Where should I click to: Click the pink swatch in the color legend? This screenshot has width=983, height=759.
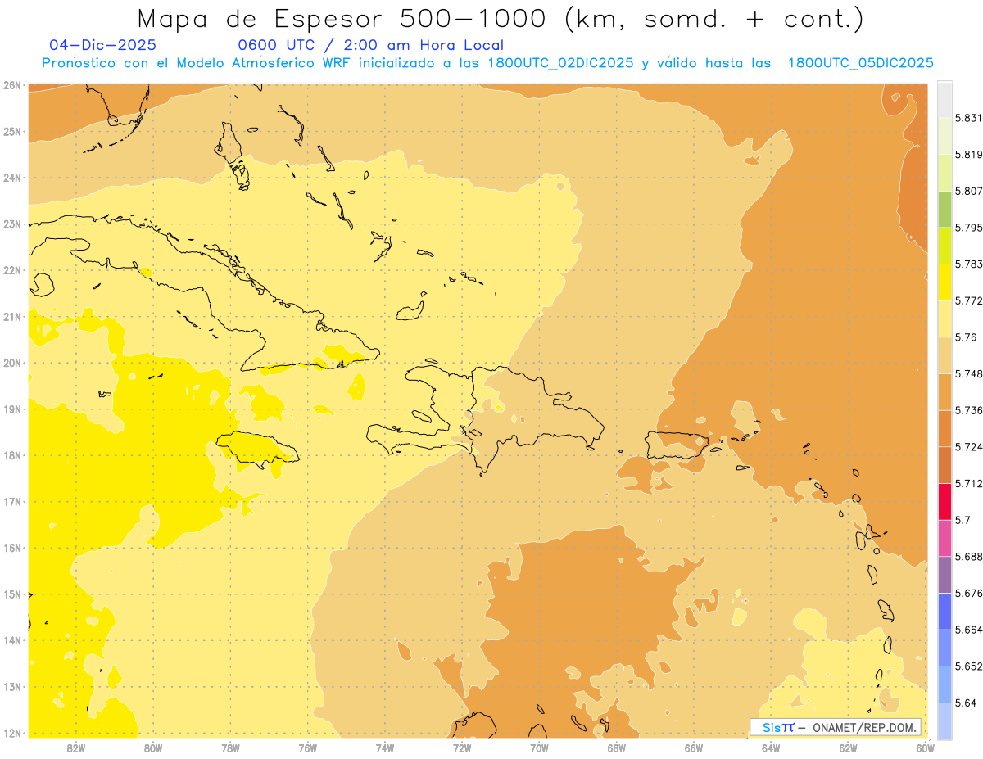coord(944,538)
